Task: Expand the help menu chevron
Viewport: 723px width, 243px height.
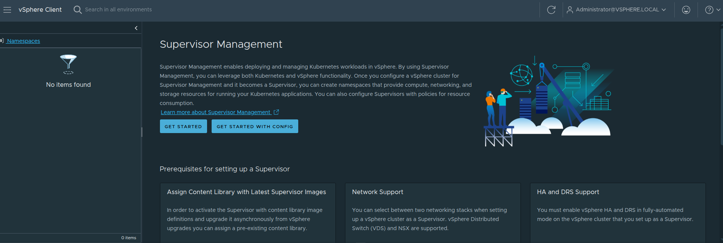Action: (718, 10)
